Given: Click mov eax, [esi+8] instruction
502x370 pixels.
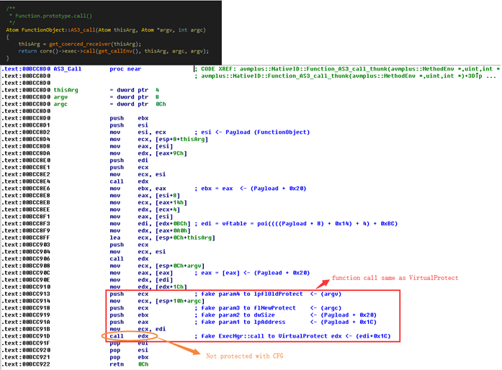Looking at the screenshot, I should (145, 196).
